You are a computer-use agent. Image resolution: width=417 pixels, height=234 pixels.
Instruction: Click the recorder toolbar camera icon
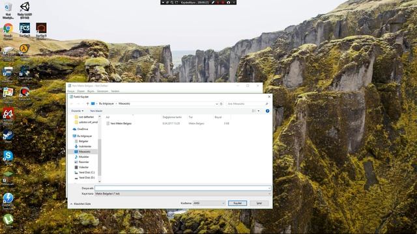coord(228,3)
